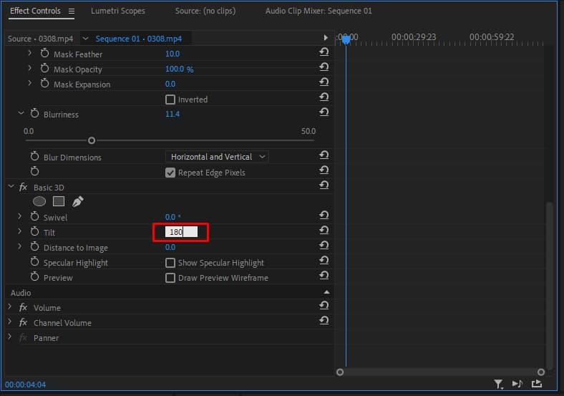Viewport: 564px width, 396px height.
Task: Expand the Mask Feather property
Action: pyautogui.click(x=30, y=53)
